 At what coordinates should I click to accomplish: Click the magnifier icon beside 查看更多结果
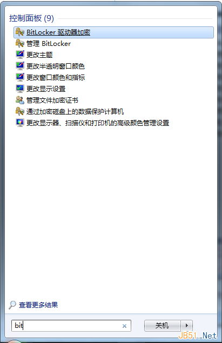pos(12,305)
